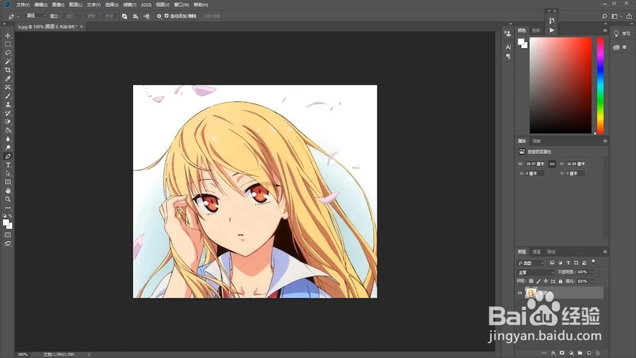Open the 库 libraries panel button

pyautogui.click(x=619, y=48)
